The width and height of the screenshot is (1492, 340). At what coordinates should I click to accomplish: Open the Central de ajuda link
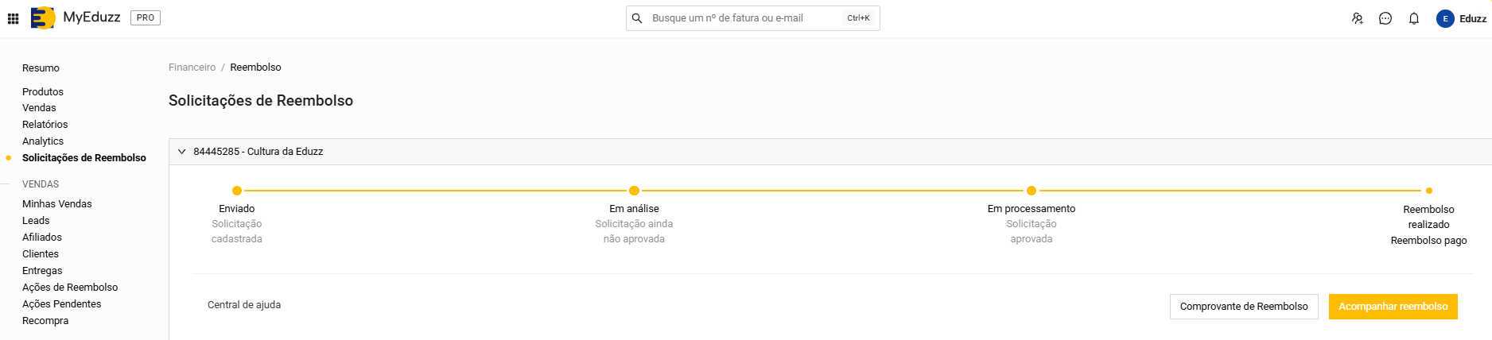[x=244, y=304]
